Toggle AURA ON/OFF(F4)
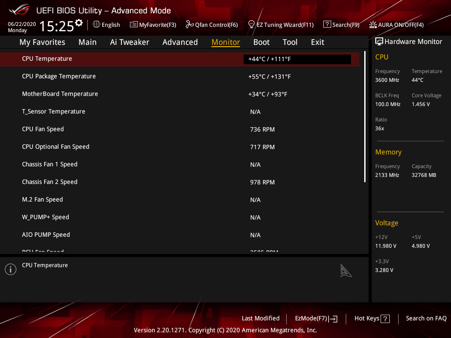 (x=401, y=25)
